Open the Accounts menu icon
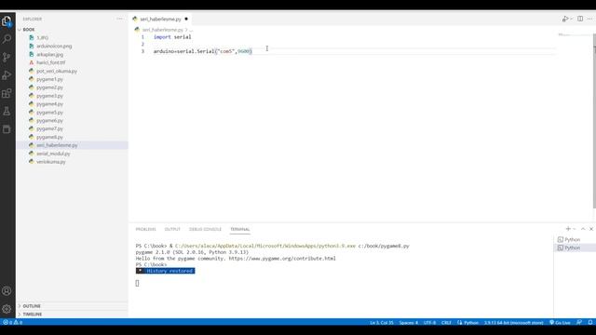This screenshot has width=596, height=335. 7,291
